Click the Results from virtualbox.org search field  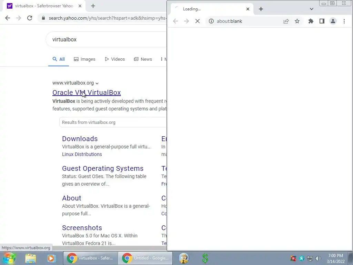pos(113,122)
